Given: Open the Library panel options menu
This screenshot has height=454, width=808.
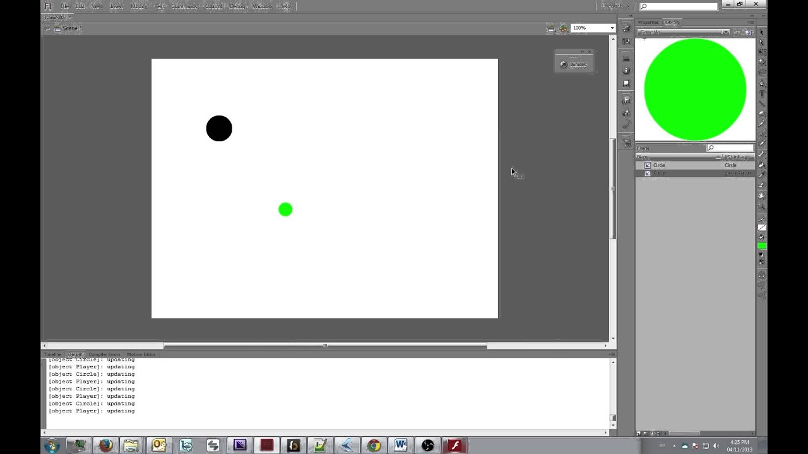Looking at the screenshot, I should point(751,23).
